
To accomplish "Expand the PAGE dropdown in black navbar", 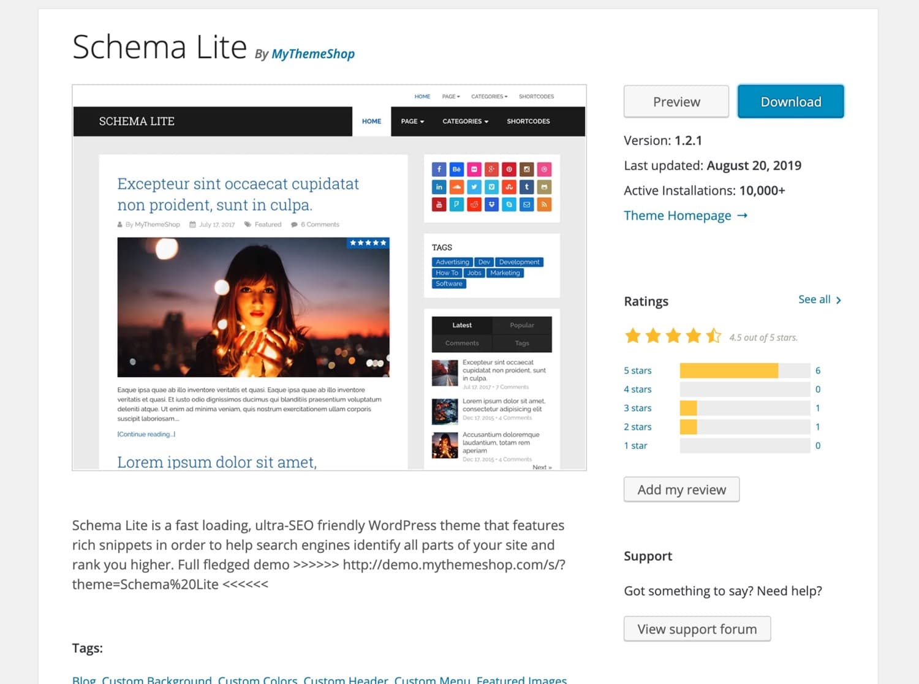I will click(411, 121).
